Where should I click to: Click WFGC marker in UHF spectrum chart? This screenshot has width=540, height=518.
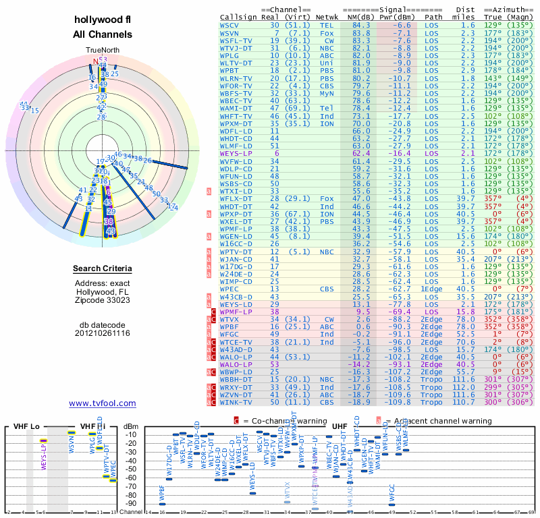click(x=391, y=503)
